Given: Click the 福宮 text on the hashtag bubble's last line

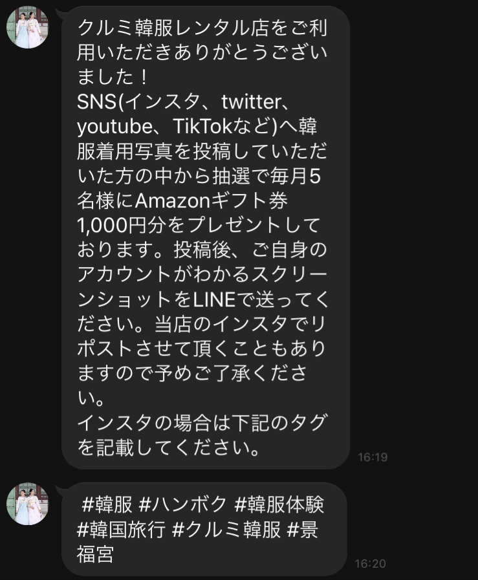Looking at the screenshot, I should [95, 555].
